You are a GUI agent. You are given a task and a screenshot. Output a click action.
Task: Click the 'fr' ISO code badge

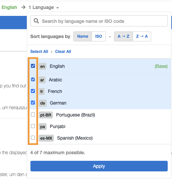point(42,91)
